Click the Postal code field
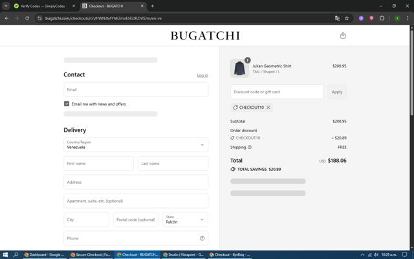The image size is (414, 259). [x=136, y=220]
